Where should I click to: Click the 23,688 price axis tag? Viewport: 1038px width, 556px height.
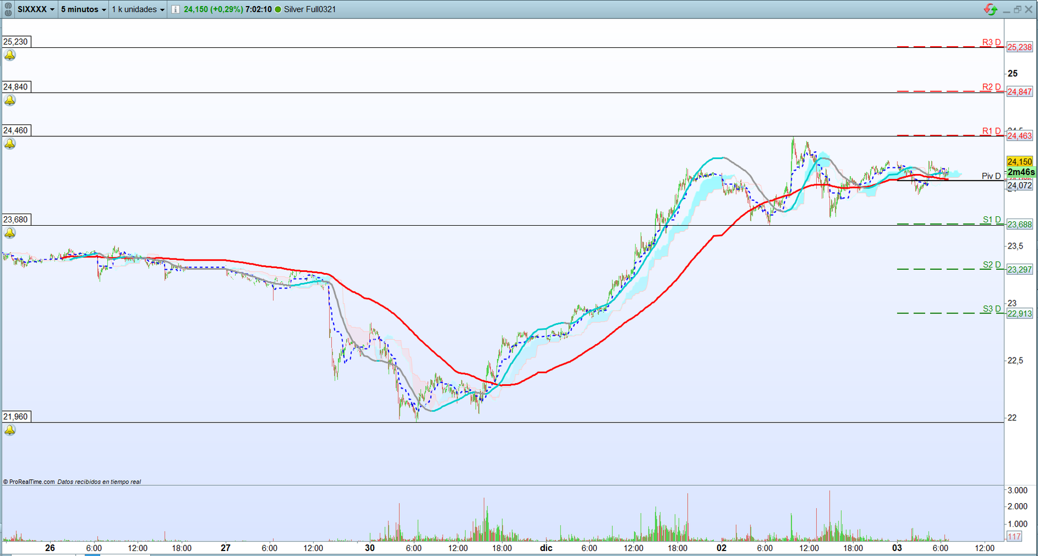1020,225
